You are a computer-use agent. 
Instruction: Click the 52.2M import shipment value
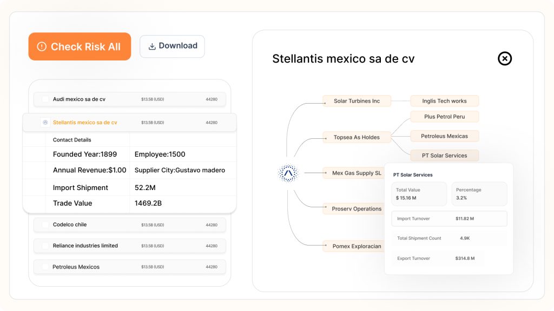tap(145, 187)
